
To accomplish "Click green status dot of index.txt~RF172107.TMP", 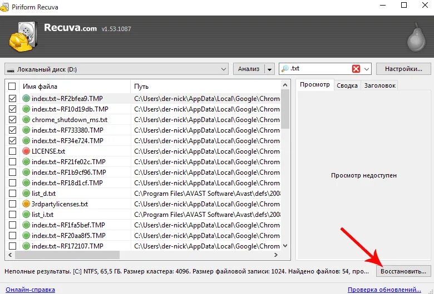I will [x=26, y=246].
